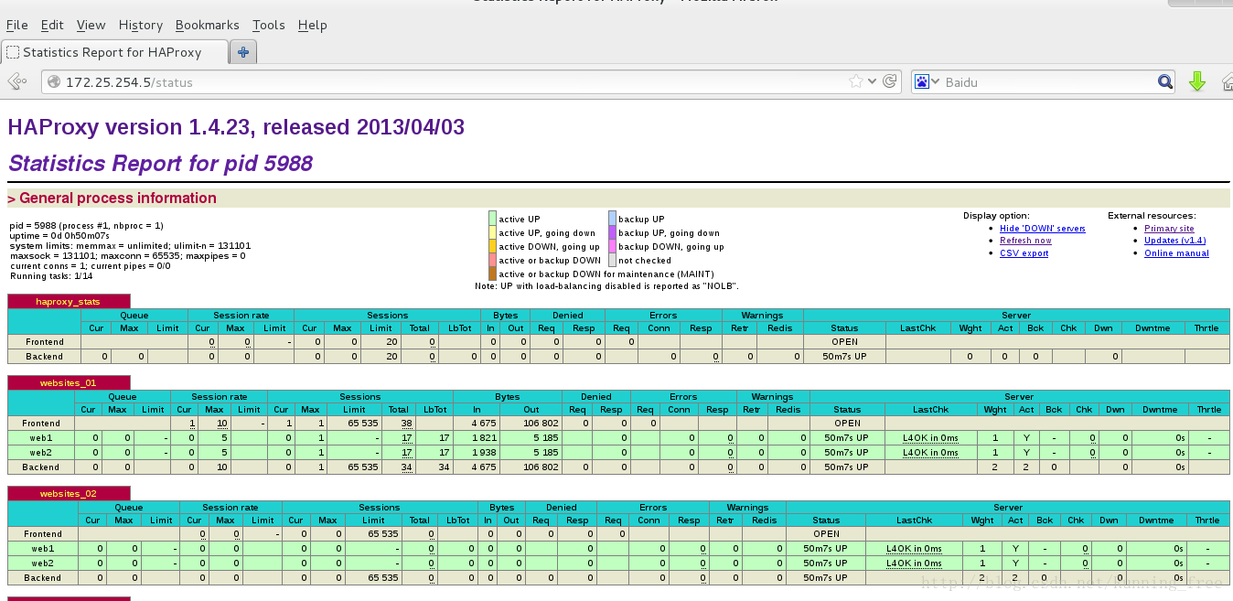Viewport: 1233px width, 601px height.
Task: Click the Hide 'DOWN' servers link
Action: point(1042,229)
